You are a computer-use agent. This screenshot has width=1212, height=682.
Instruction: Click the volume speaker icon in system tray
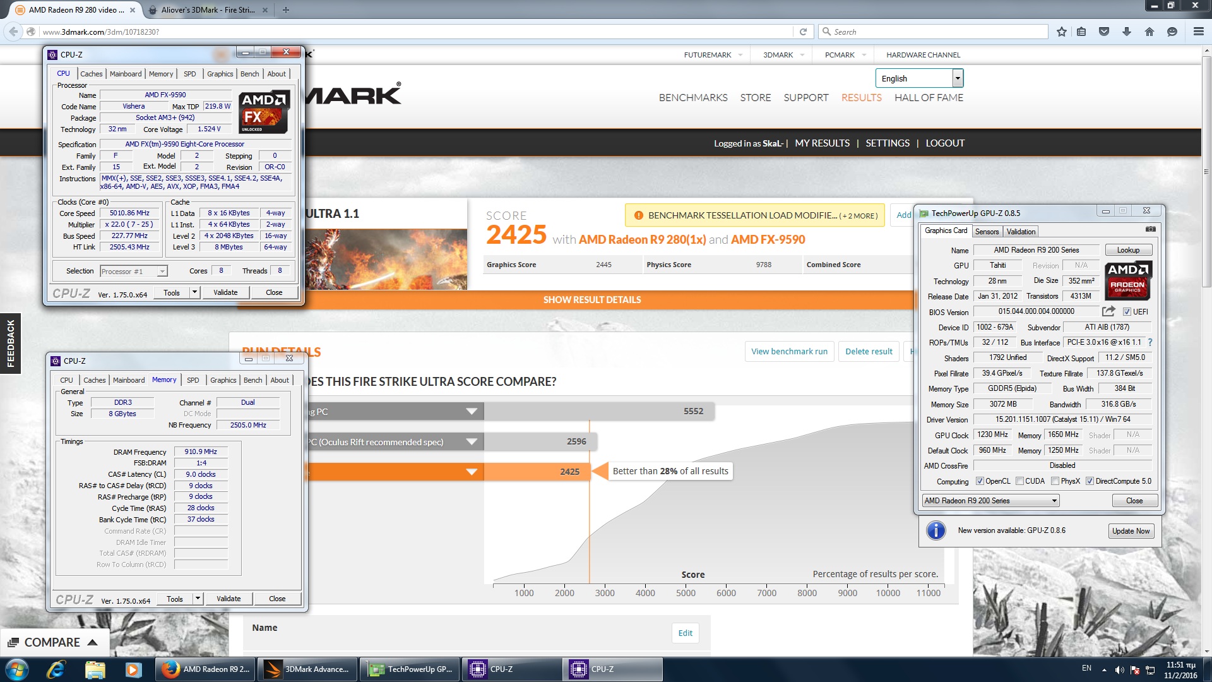(1119, 669)
